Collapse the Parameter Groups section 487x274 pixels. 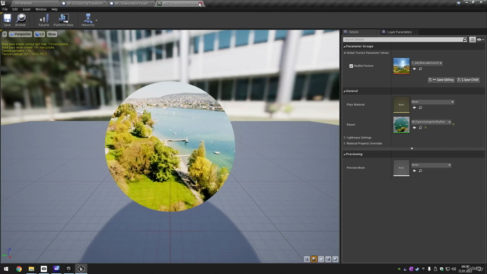345,46
